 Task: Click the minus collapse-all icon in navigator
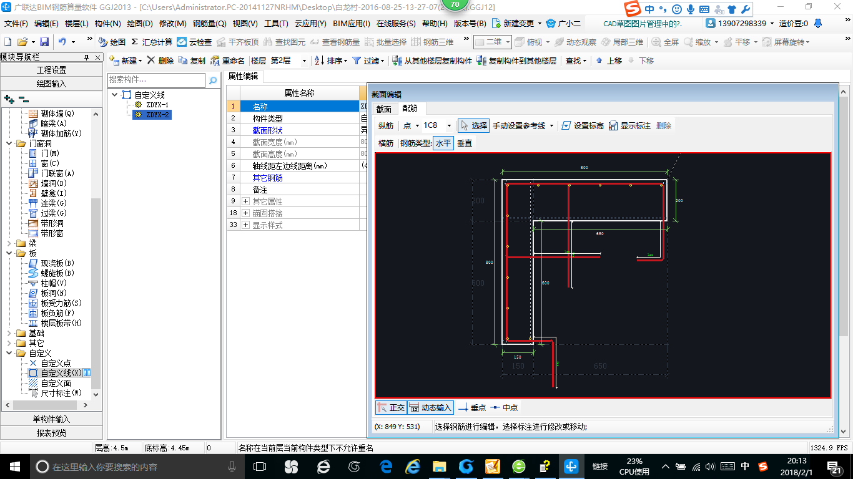[23, 99]
